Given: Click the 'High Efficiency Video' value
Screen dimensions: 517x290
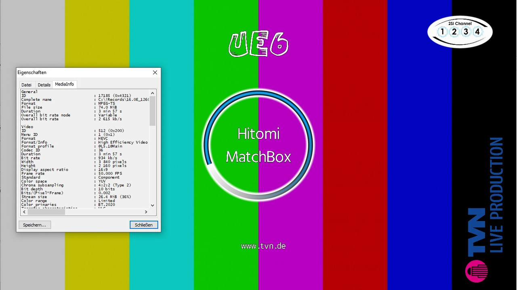Looking at the screenshot, I should (123, 142).
